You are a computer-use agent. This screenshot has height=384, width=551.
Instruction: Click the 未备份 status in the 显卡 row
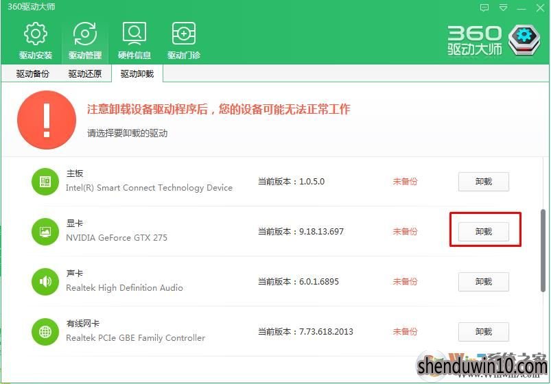[405, 232]
